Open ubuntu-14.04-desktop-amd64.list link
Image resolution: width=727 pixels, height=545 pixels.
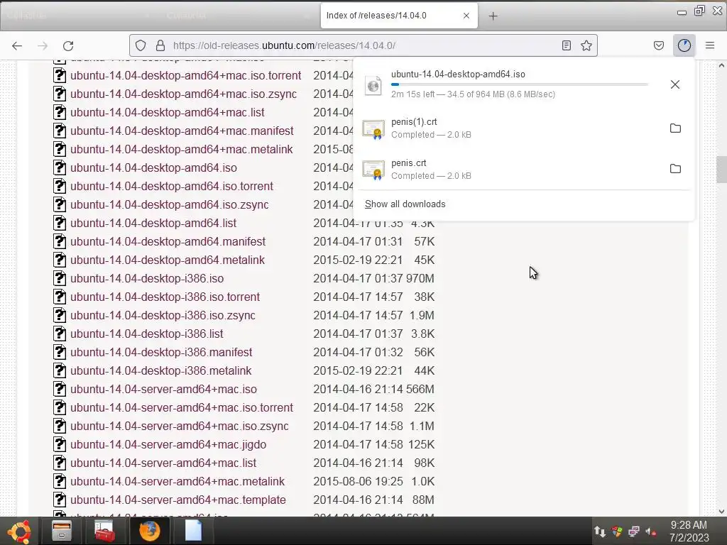point(153,223)
